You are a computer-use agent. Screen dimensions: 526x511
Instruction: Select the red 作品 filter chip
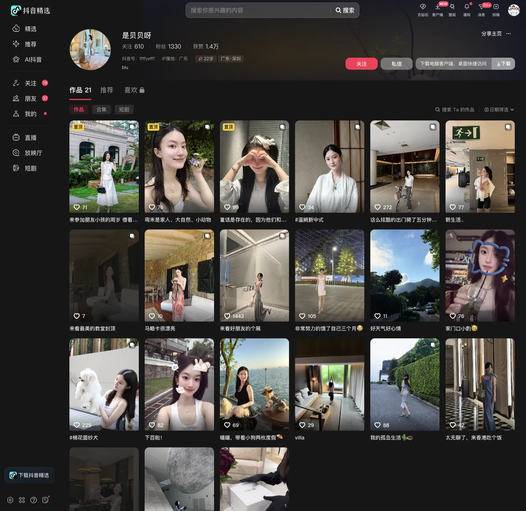pyautogui.click(x=79, y=109)
